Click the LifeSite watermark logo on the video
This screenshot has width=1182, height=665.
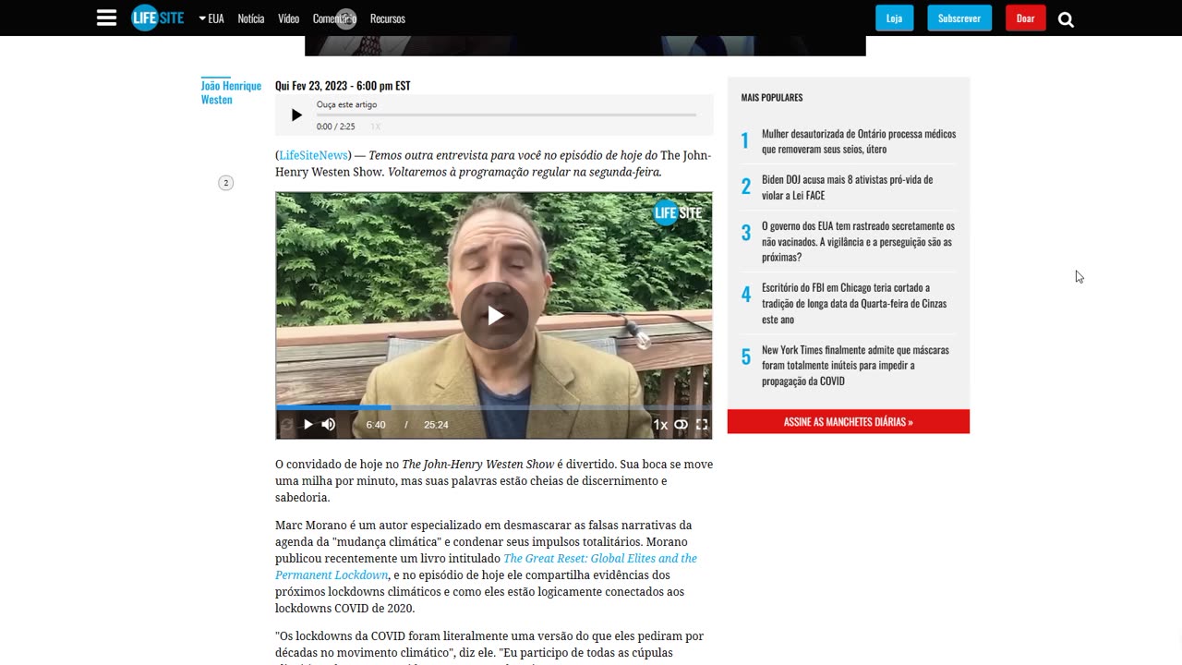[678, 213]
